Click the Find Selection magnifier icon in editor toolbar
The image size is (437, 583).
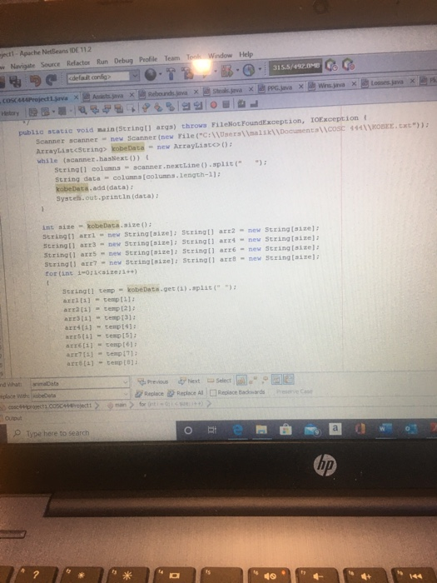pos(82,109)
